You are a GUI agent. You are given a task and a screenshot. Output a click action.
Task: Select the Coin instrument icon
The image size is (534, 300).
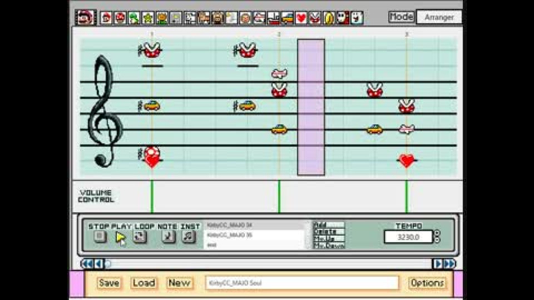point(329,18)
